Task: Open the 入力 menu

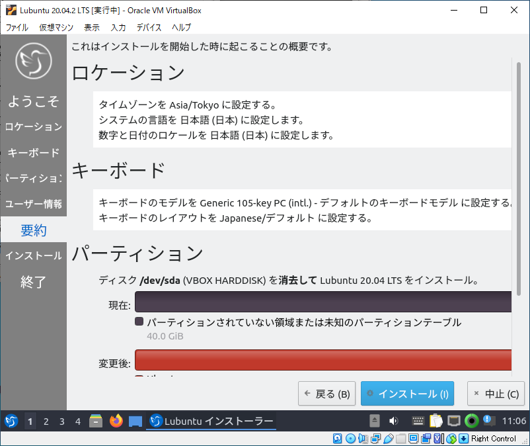Action: click(x=118, y=27)
